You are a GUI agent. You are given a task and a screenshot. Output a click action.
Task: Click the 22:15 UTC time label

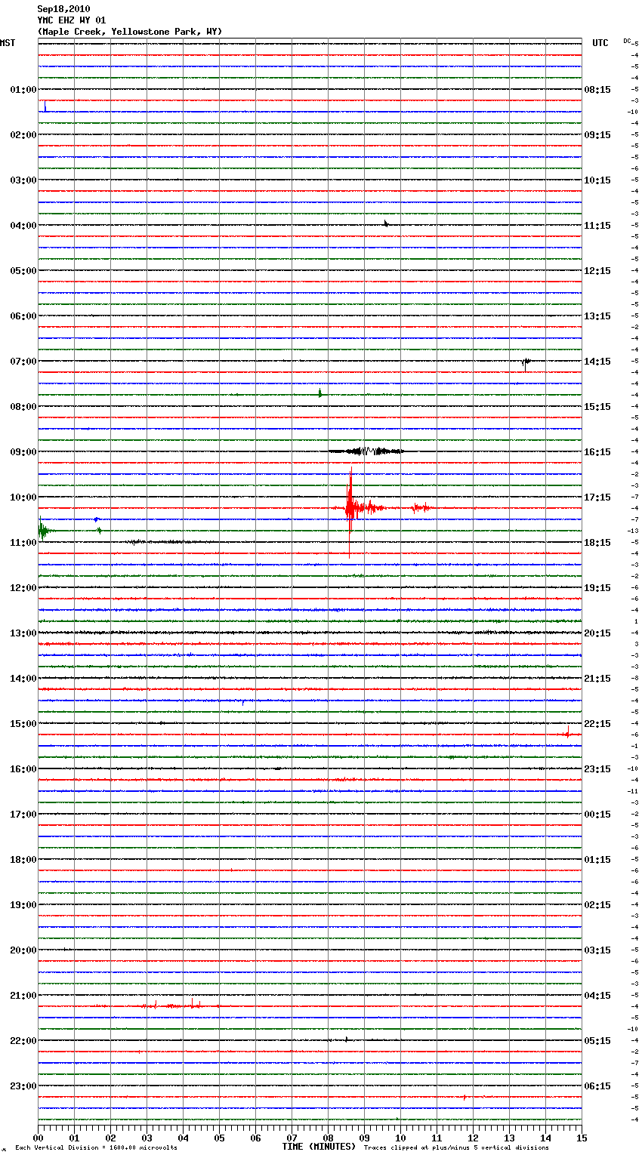(597, 724)
